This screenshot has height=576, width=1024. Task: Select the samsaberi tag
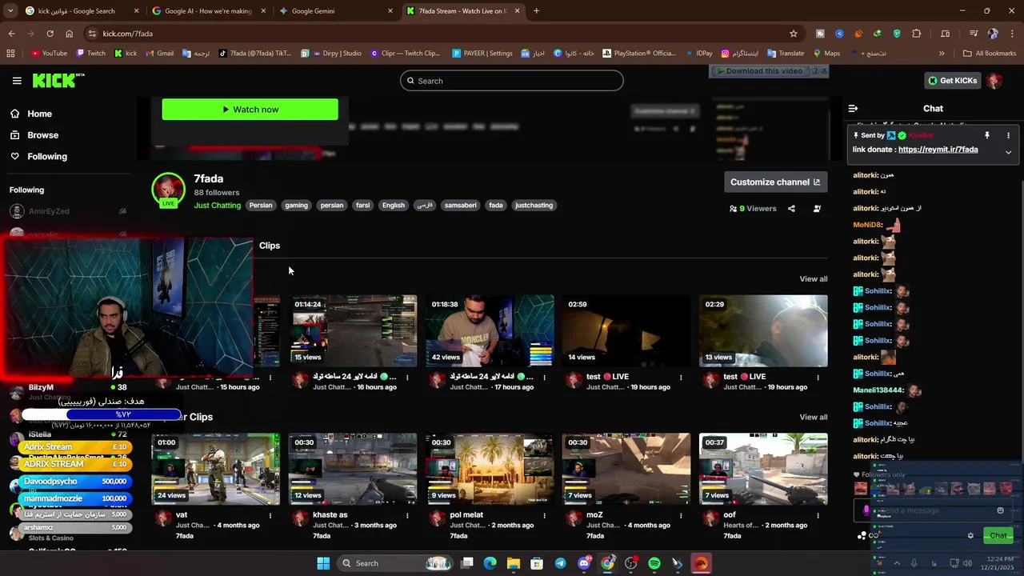coord(461,206)
